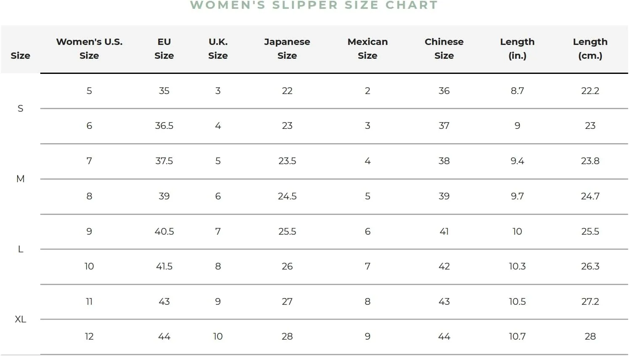Select EU size 36.5 cell

pyautogui.click(x=164, y=126)
